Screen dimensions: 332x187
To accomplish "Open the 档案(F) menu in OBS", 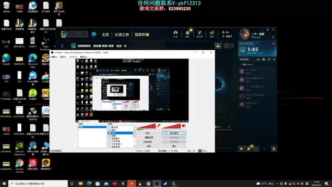I will pos(54,57).
